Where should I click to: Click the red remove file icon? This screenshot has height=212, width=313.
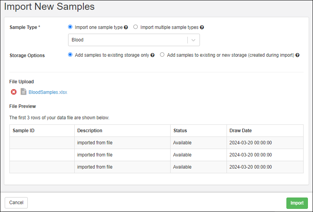[14, 92]
